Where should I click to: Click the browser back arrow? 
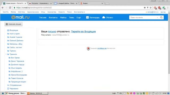click(3, 8)
